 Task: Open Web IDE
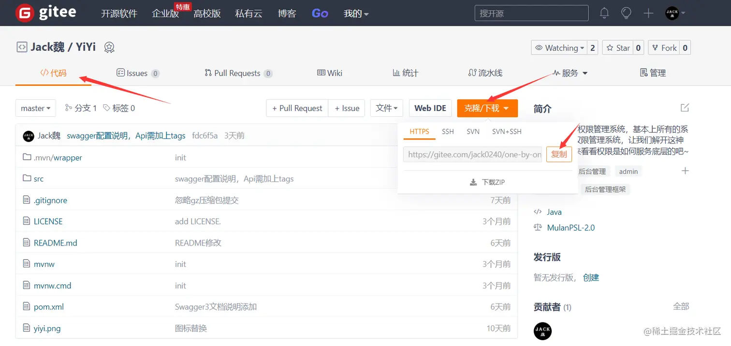[x=430, y=108]
